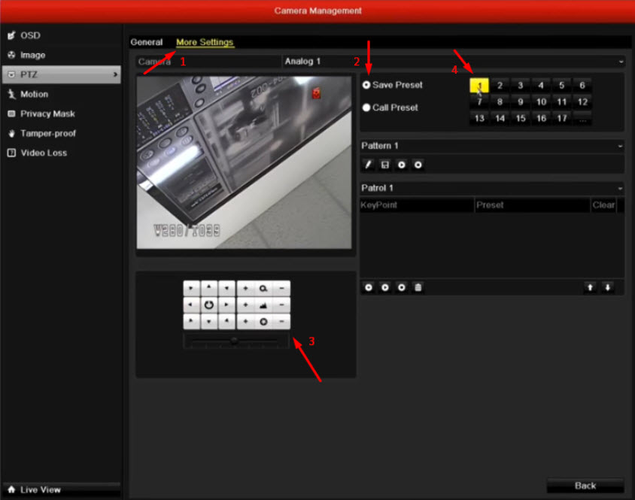Select the Call Preset radio button
Screen dimensions: 635x500
366,108
